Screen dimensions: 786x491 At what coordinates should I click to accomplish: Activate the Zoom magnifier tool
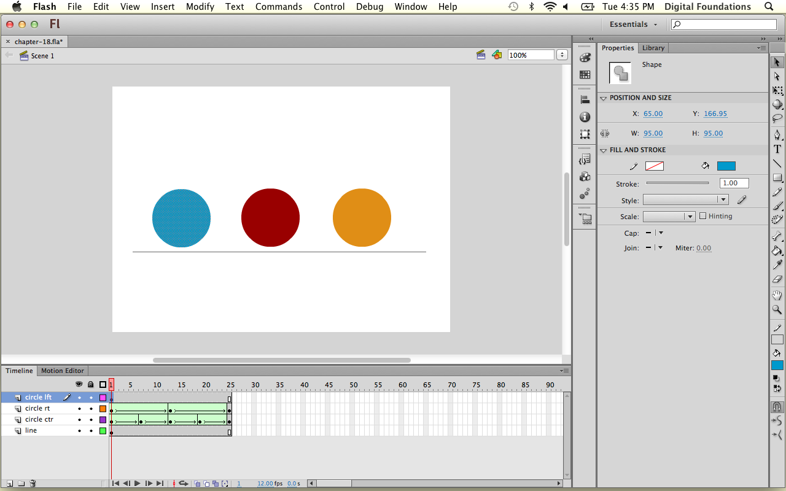[x=777, y=310]
